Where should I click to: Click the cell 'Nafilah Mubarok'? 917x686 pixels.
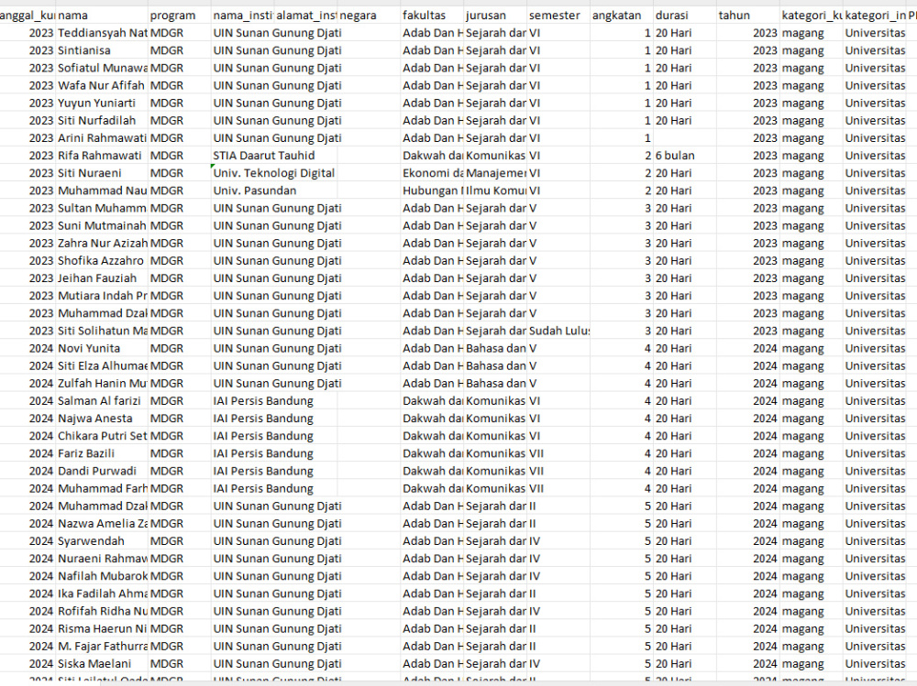(102, 576)
